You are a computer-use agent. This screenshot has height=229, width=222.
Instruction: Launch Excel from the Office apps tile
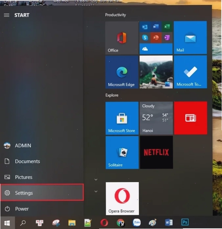(x=167, y=27)
